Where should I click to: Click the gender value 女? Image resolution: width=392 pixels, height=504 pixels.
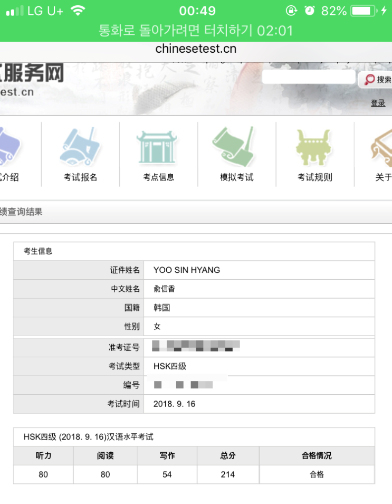157,327
